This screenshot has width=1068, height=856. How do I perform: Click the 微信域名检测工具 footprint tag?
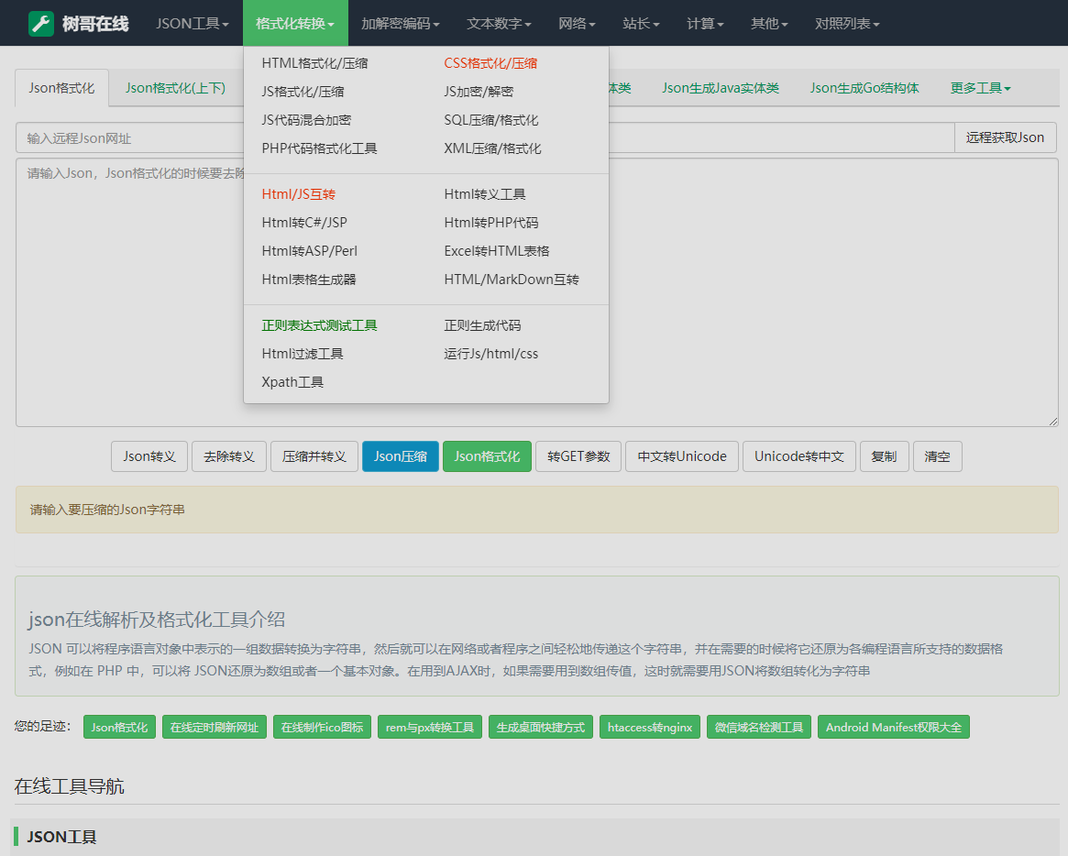[758, 728]
